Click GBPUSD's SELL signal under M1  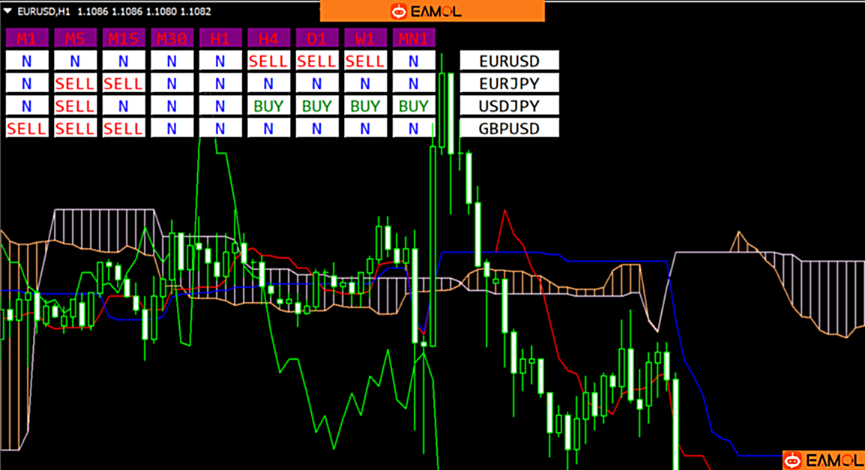click(27, 128)
